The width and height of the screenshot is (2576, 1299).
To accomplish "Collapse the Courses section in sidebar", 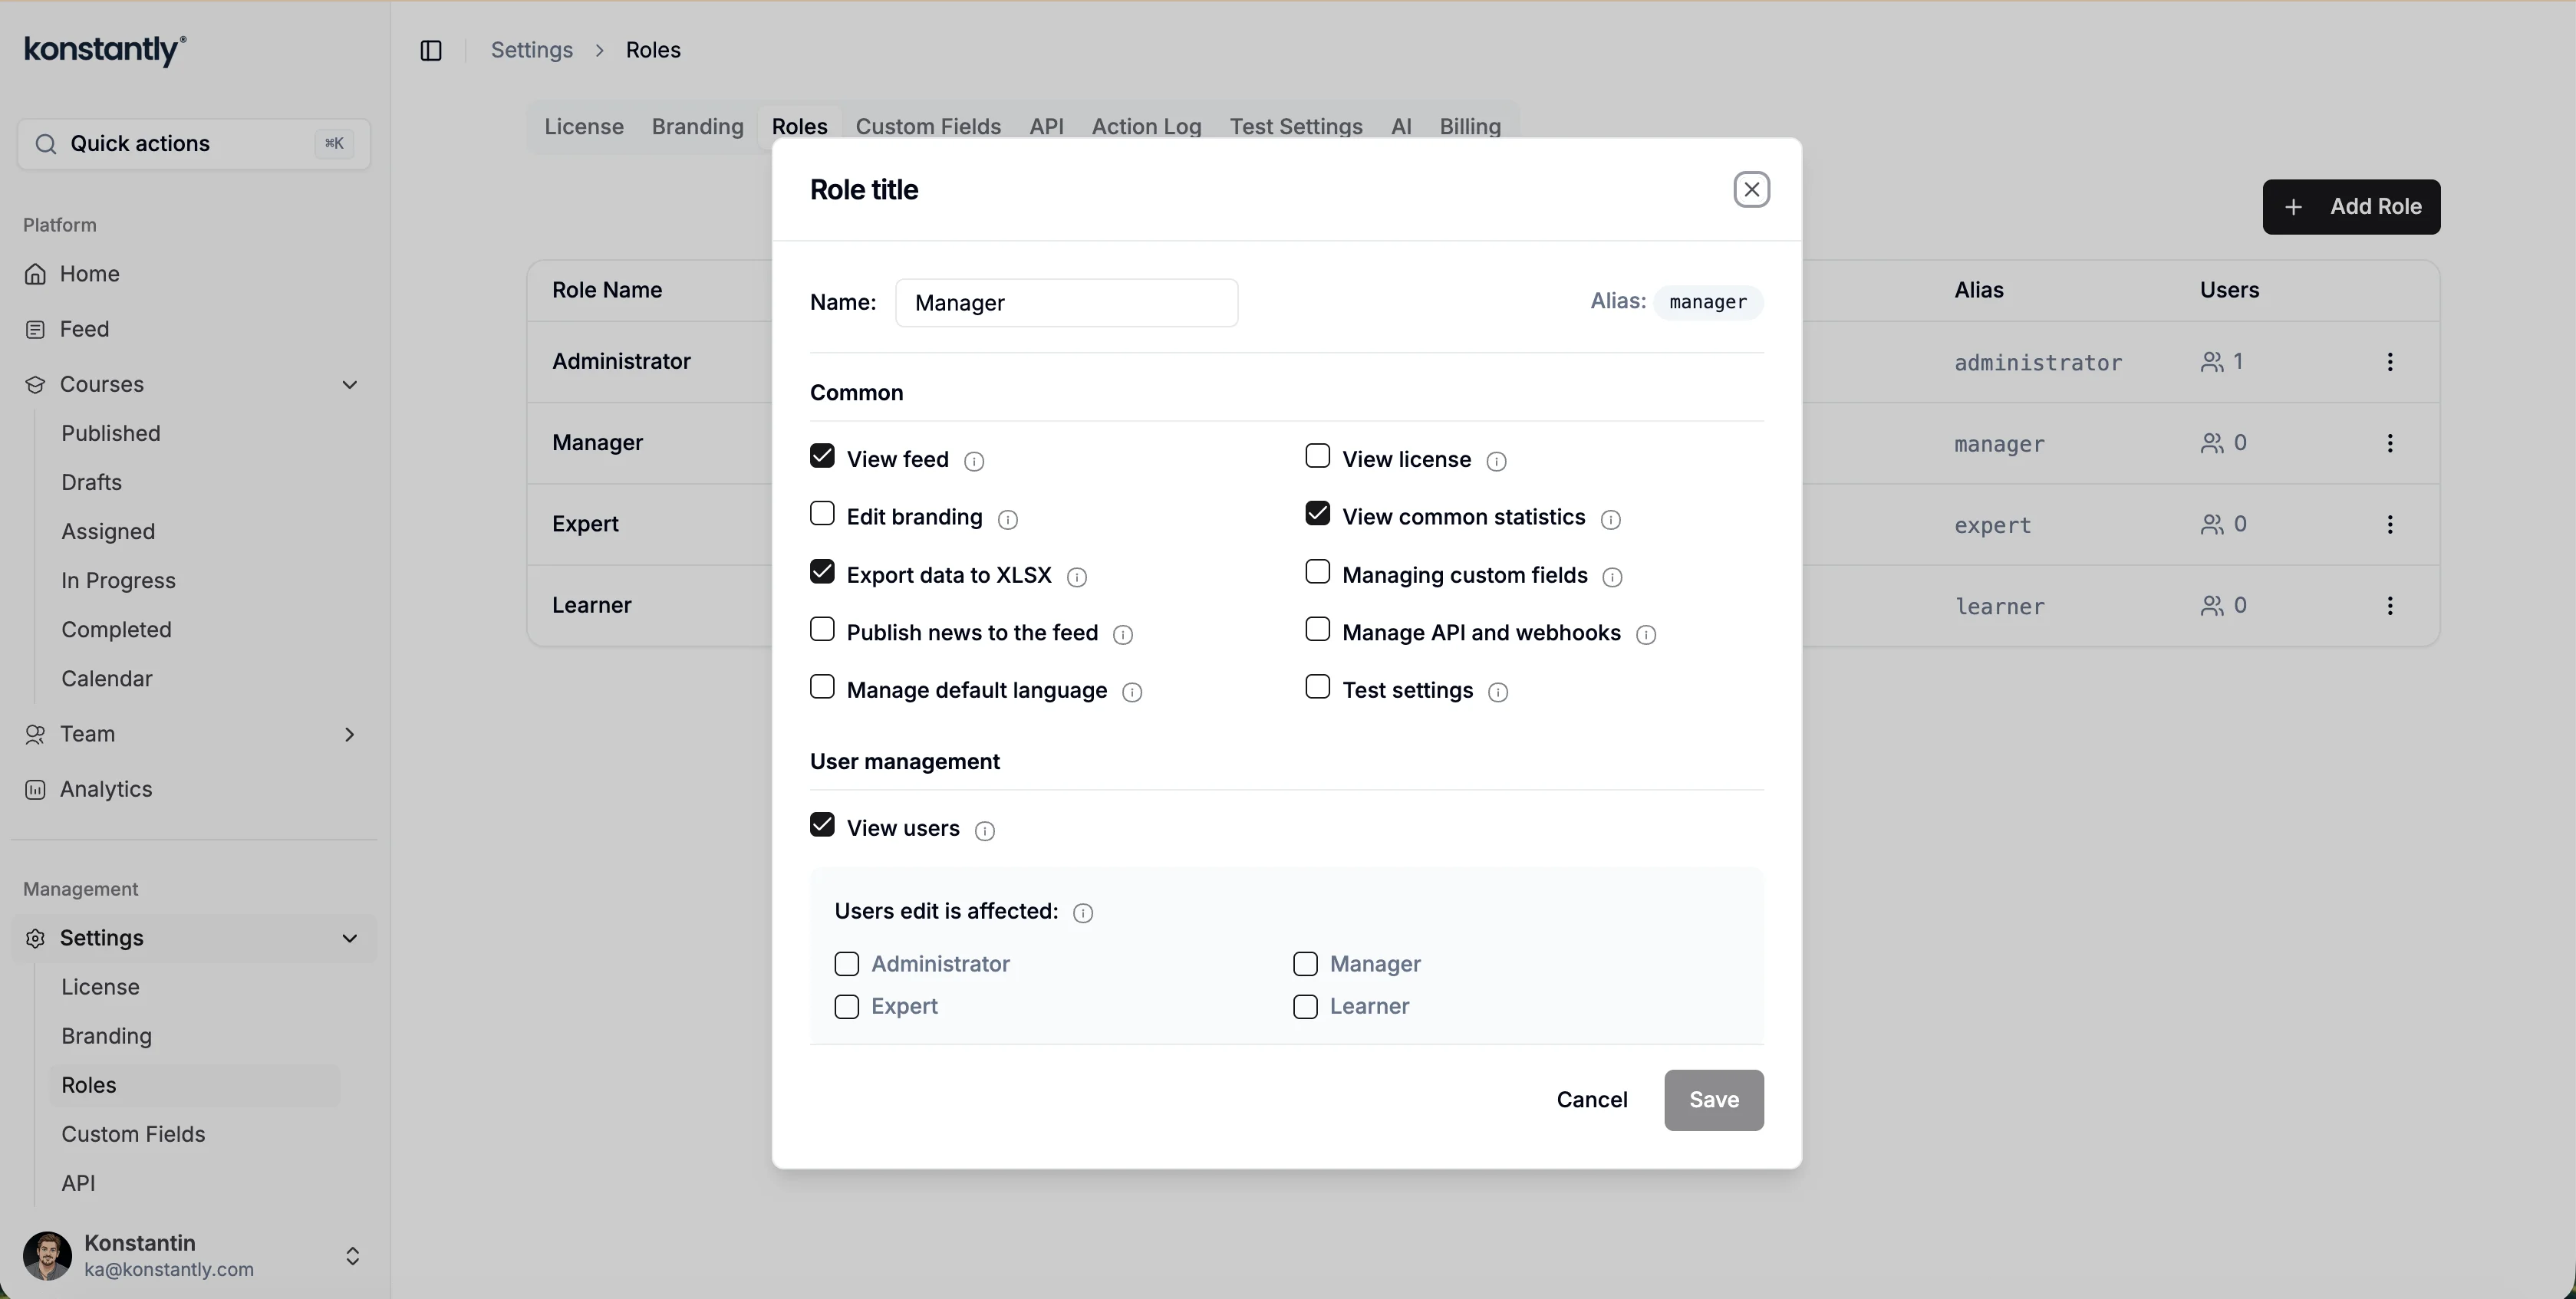I will pos(350,385).
